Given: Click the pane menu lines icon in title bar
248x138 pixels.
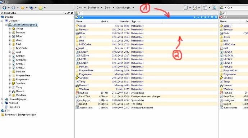Looking at the screenshot, I should (212, 17).
